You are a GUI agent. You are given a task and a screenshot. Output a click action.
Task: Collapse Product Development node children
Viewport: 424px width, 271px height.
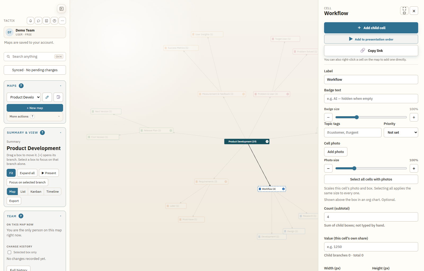point(267,142)
